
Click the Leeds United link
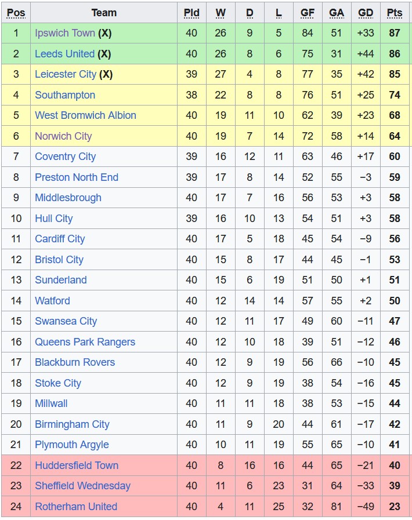[x=64, y=54]
